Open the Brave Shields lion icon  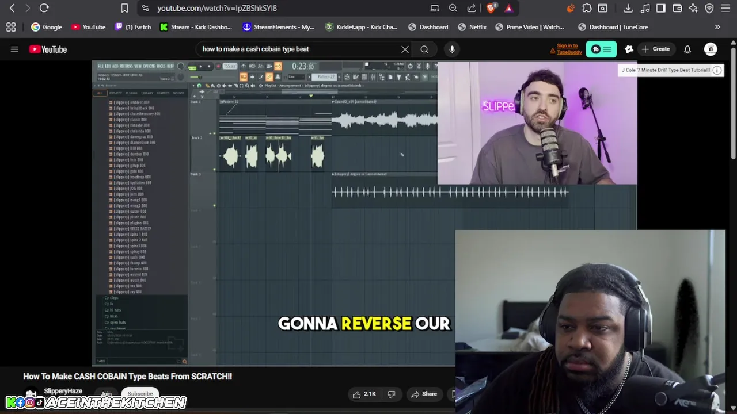pos(491,8)
